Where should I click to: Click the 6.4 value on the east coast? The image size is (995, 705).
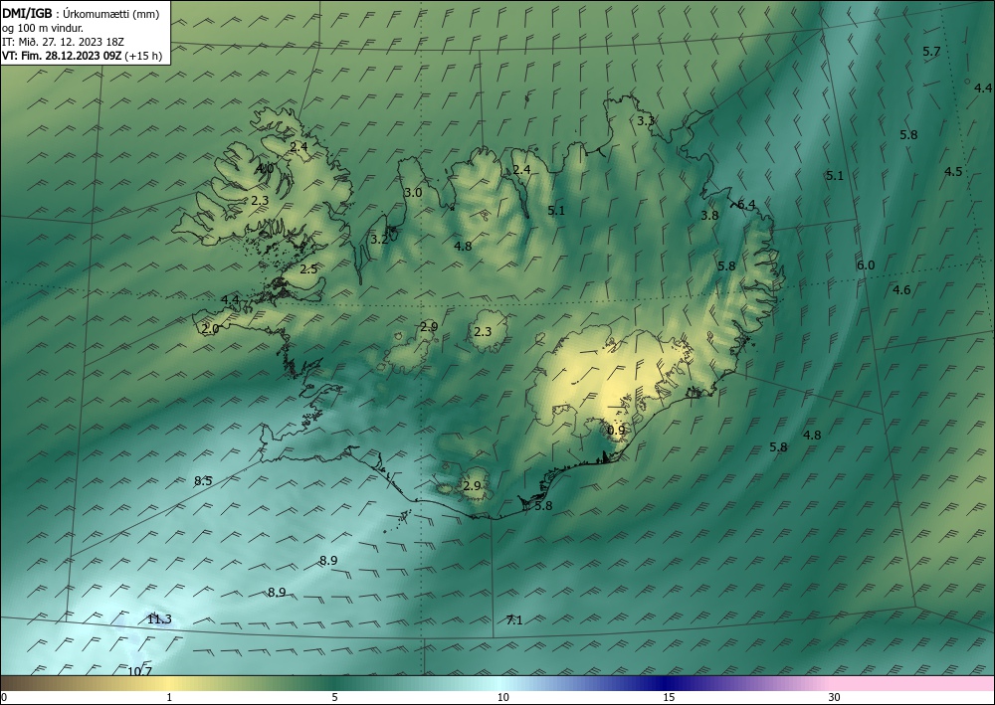click(x=747, y=204)
